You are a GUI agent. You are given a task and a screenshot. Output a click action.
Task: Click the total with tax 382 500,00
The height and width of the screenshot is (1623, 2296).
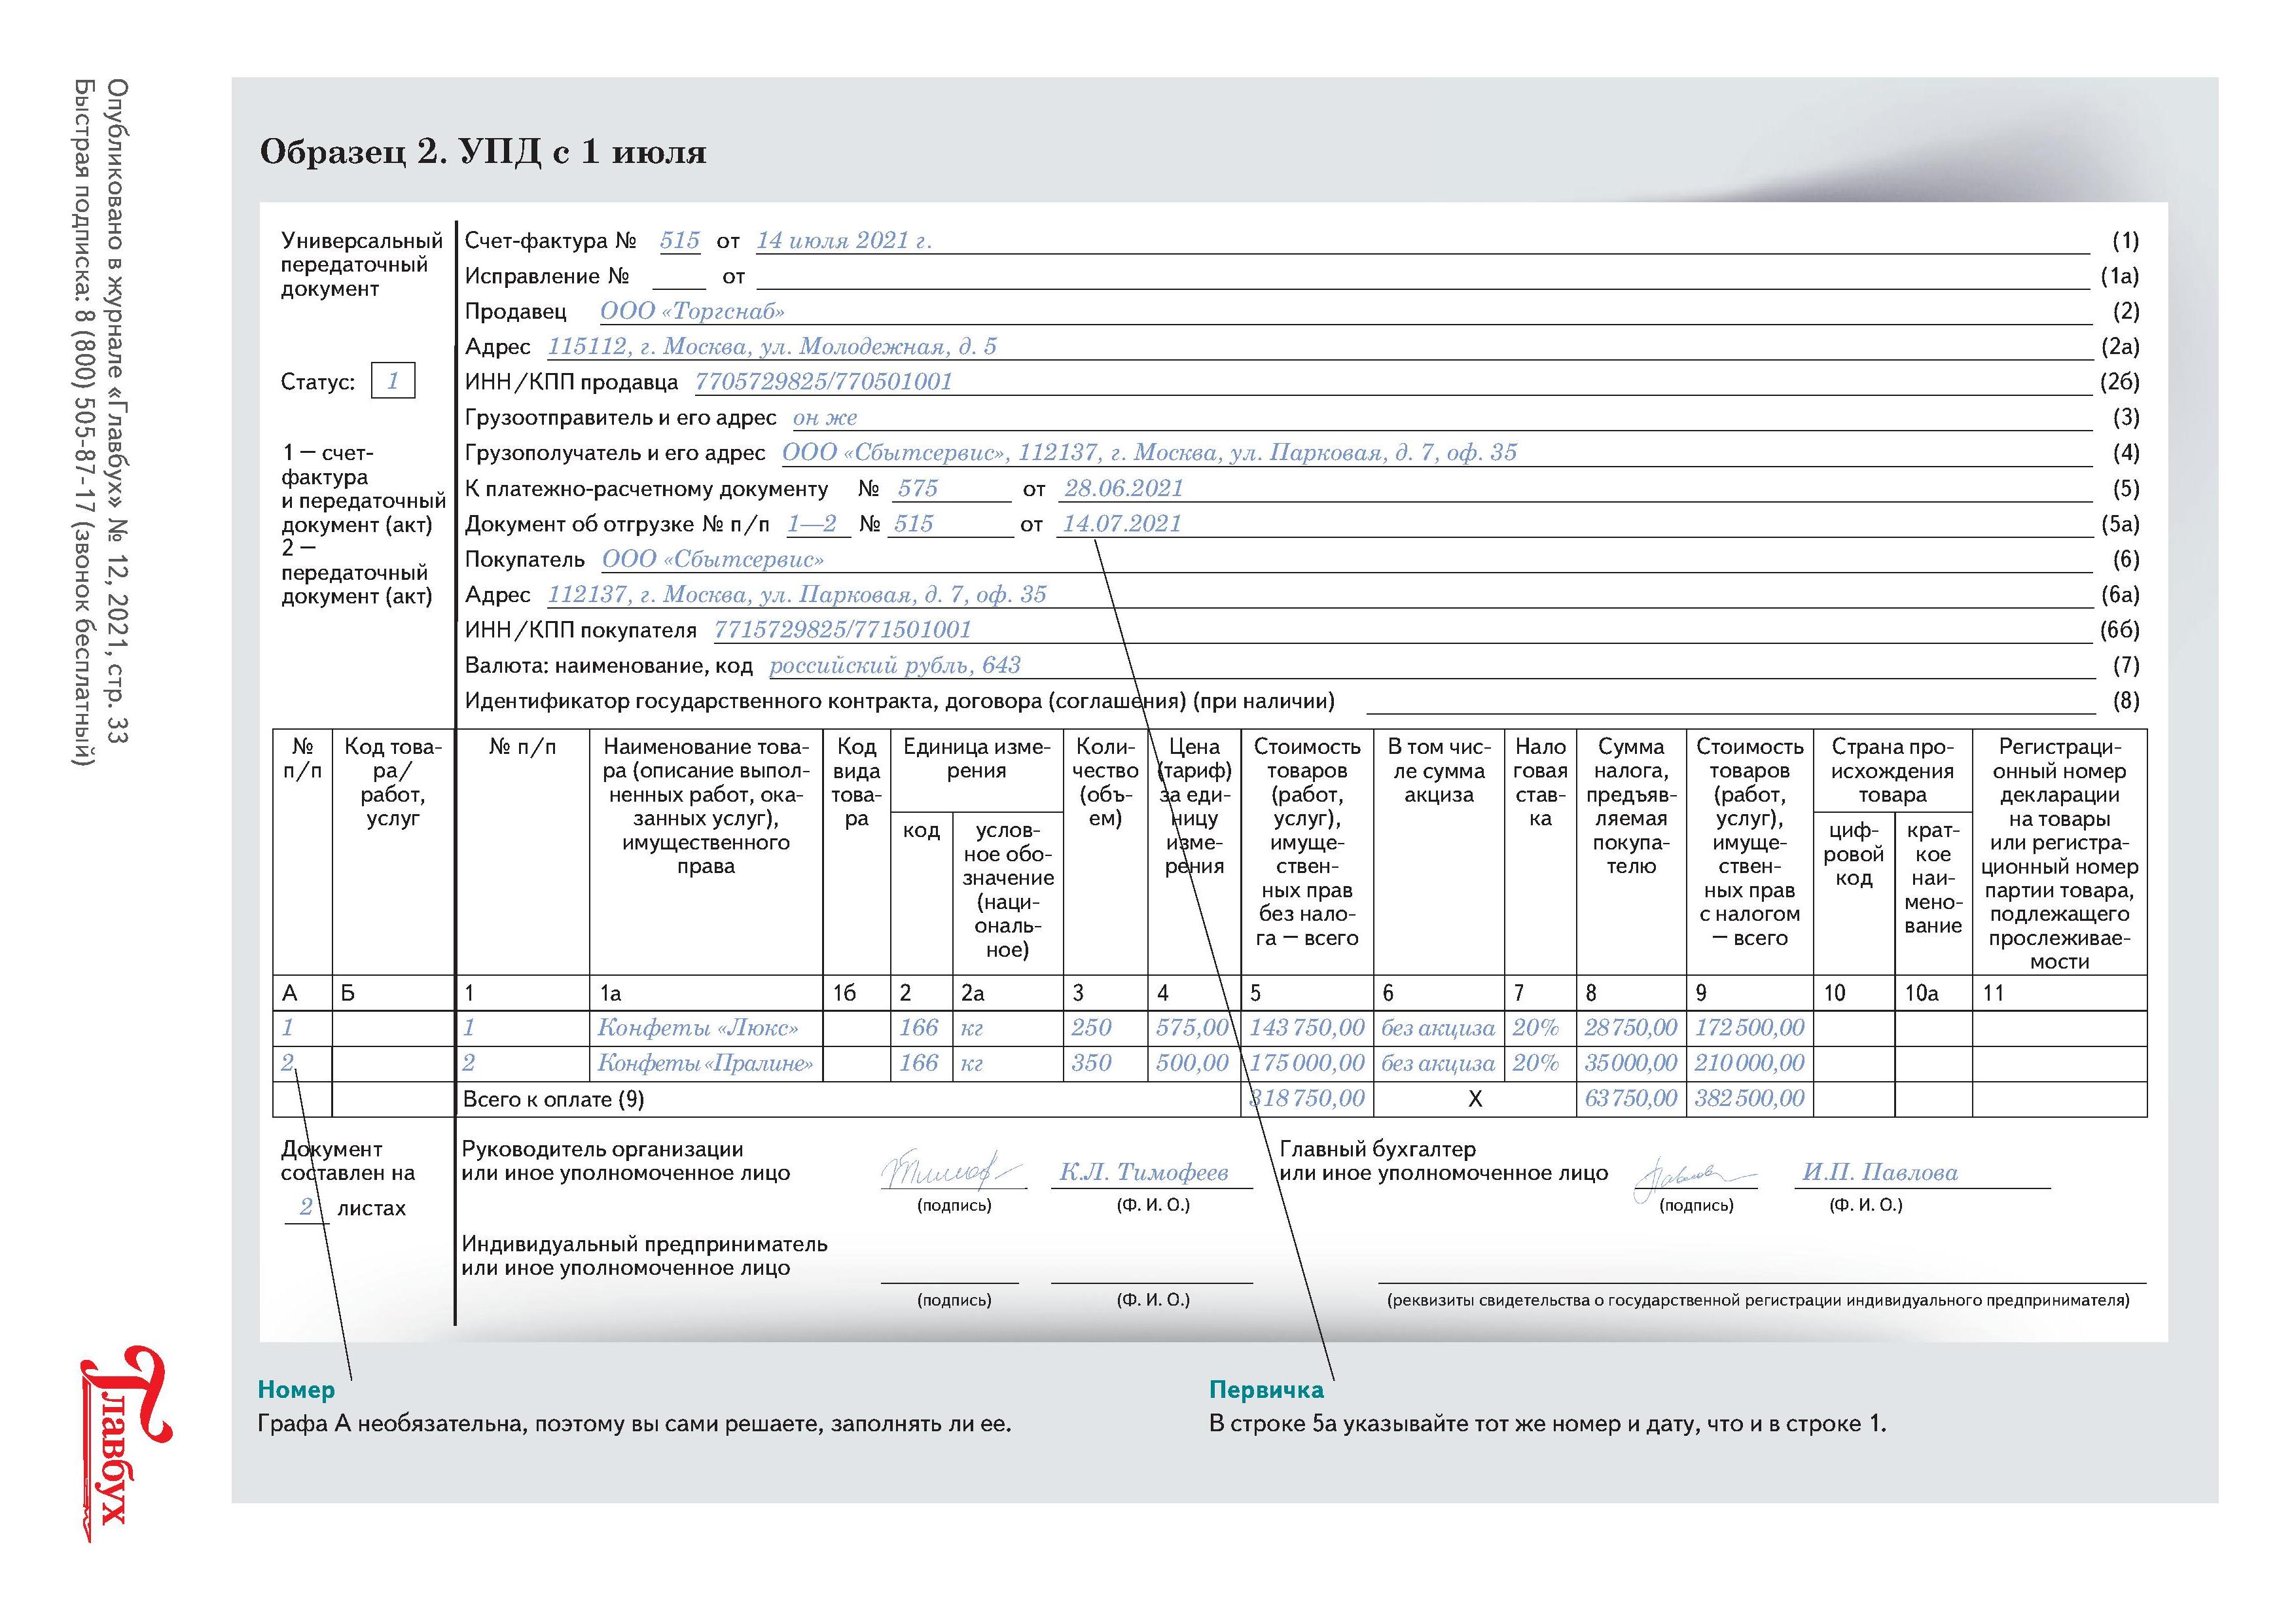click(x=1749, y=1099)
